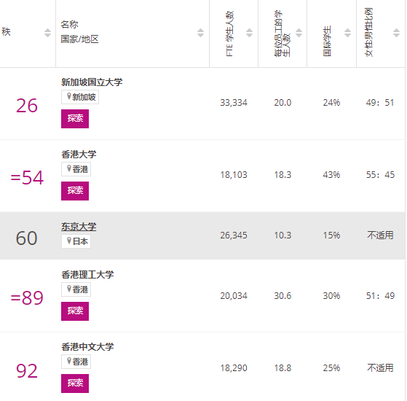Sort by female:male ratio arrows
The image size is (407, 401).
pos(396,33)
